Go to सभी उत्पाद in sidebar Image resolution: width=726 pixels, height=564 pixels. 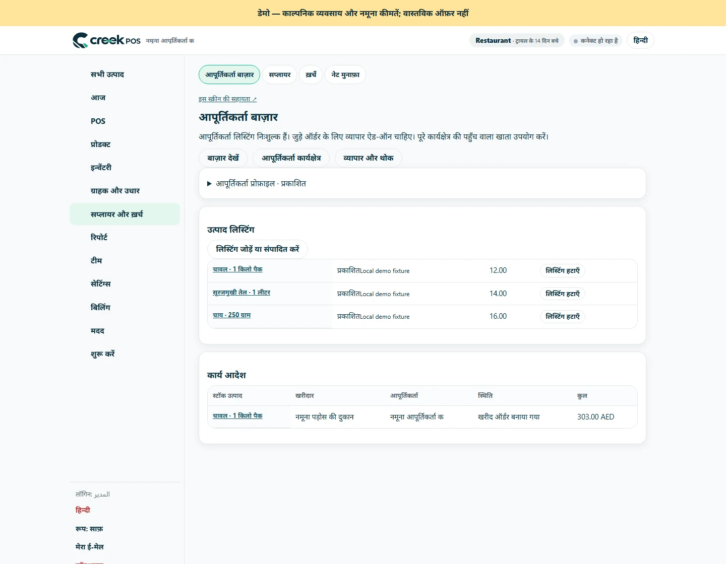[125, 75]
